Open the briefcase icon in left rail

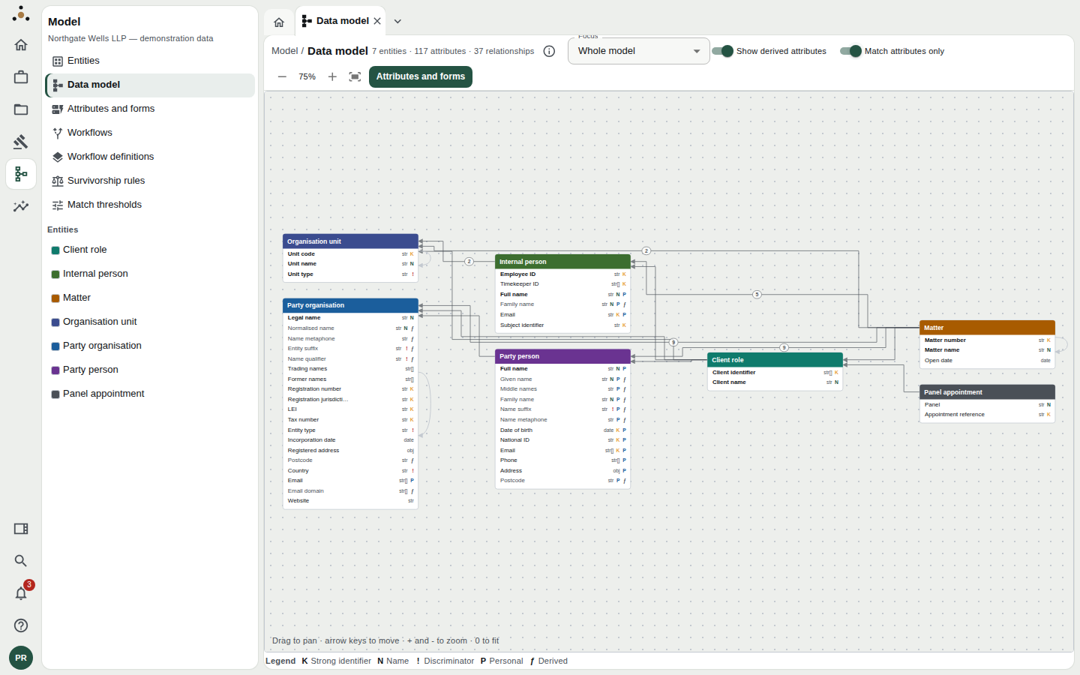coord(21,77)
